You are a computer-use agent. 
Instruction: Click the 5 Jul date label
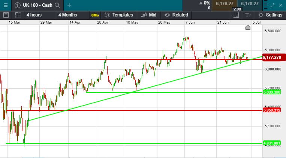[256, 22]
